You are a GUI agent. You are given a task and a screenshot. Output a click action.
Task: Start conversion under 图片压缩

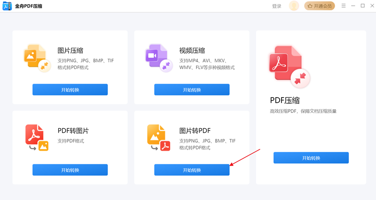[70, 90]
